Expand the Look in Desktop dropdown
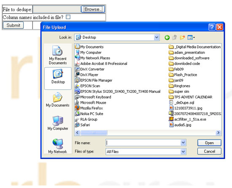This screenshot has height=188, width=232. 156,38
